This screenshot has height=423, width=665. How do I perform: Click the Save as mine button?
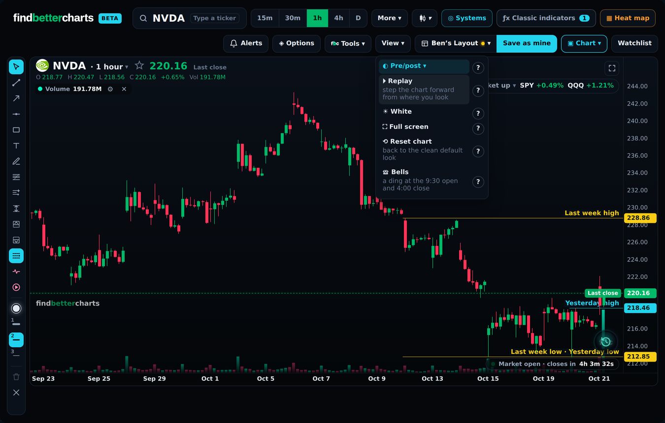tap(527, 43)
